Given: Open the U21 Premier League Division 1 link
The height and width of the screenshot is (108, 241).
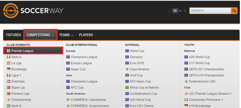Looking at the screenshot, I should coord(210,94).
